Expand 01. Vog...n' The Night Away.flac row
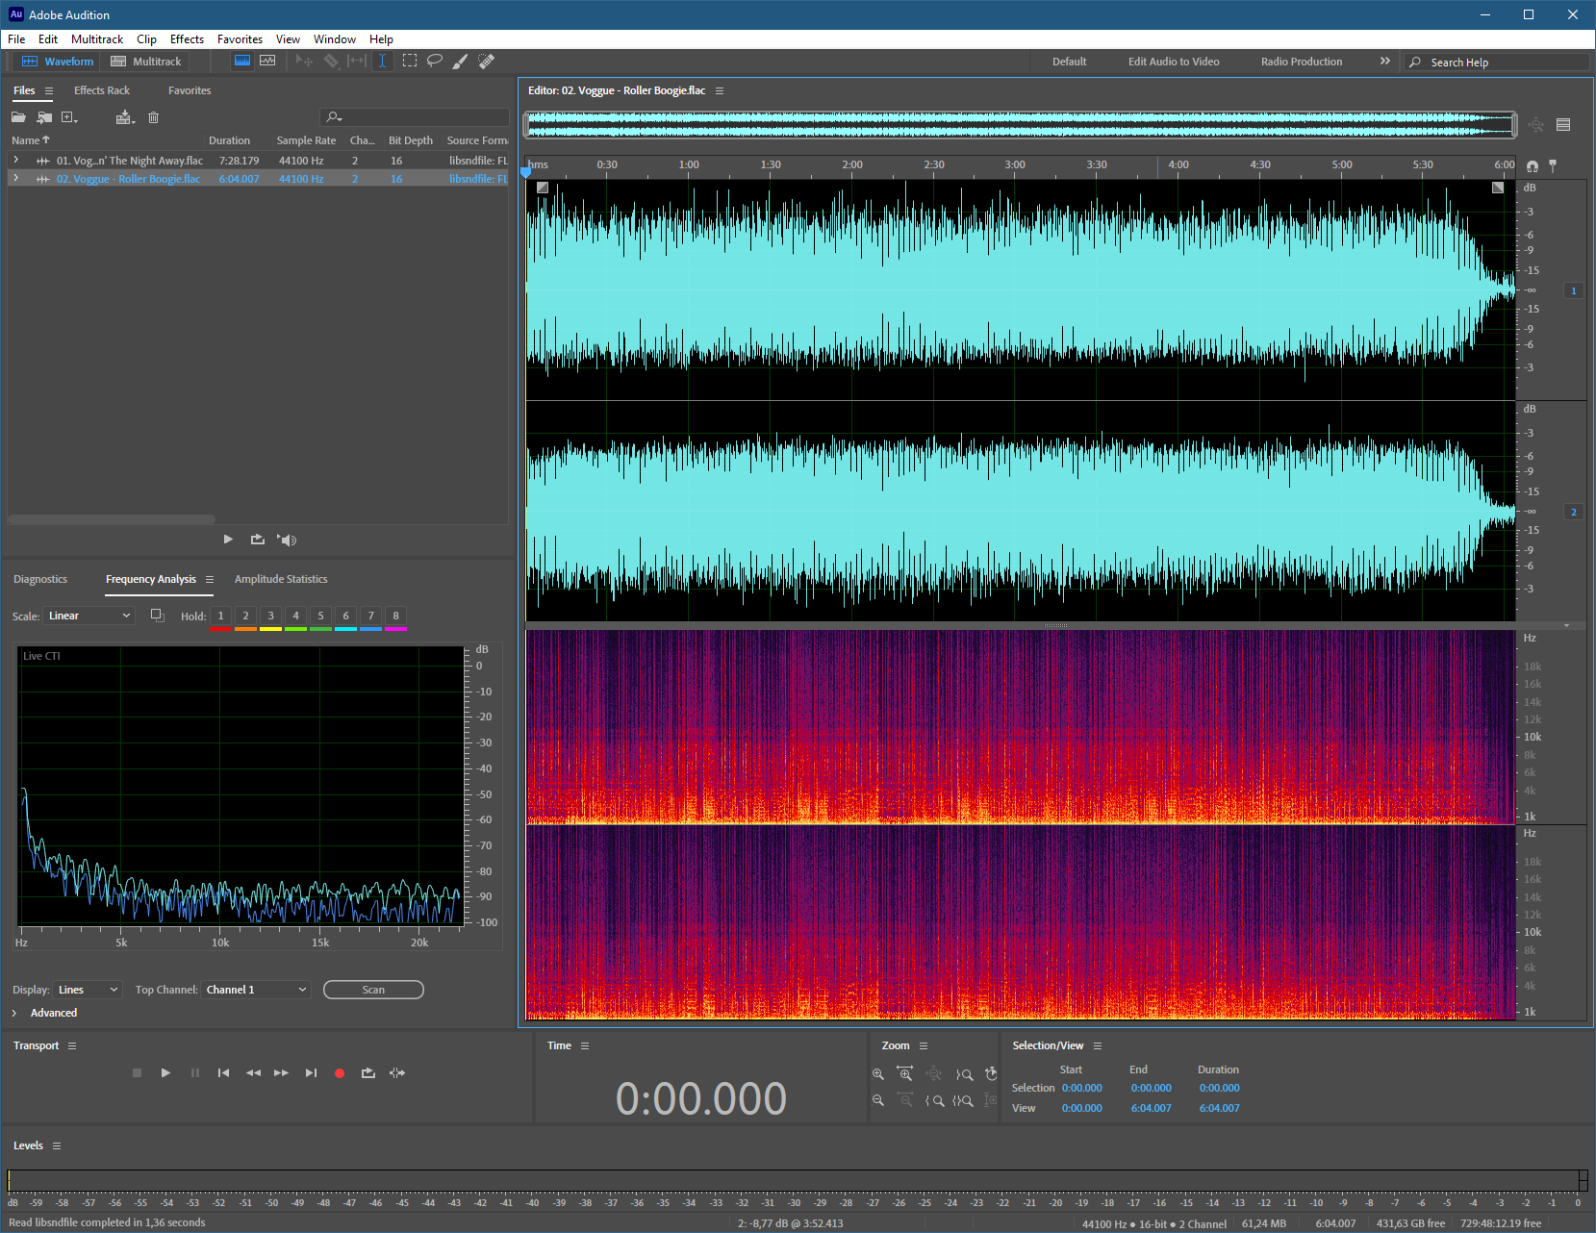 click(15, 160)
